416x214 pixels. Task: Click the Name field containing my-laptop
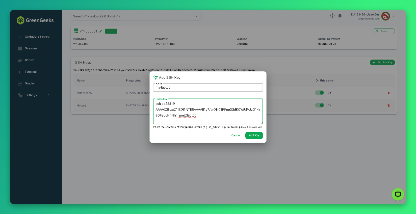208,88
